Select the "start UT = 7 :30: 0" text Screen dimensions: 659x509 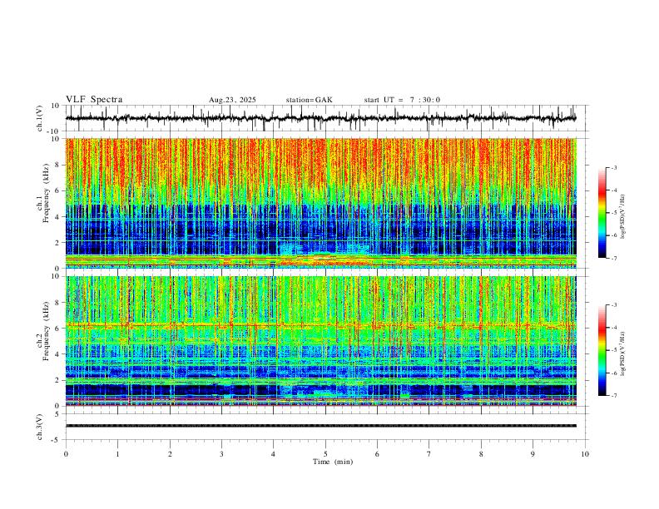(x=402, y=100)
